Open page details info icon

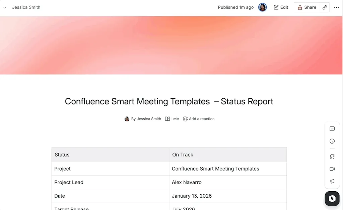pyautogui.click(x=332, y=141)
